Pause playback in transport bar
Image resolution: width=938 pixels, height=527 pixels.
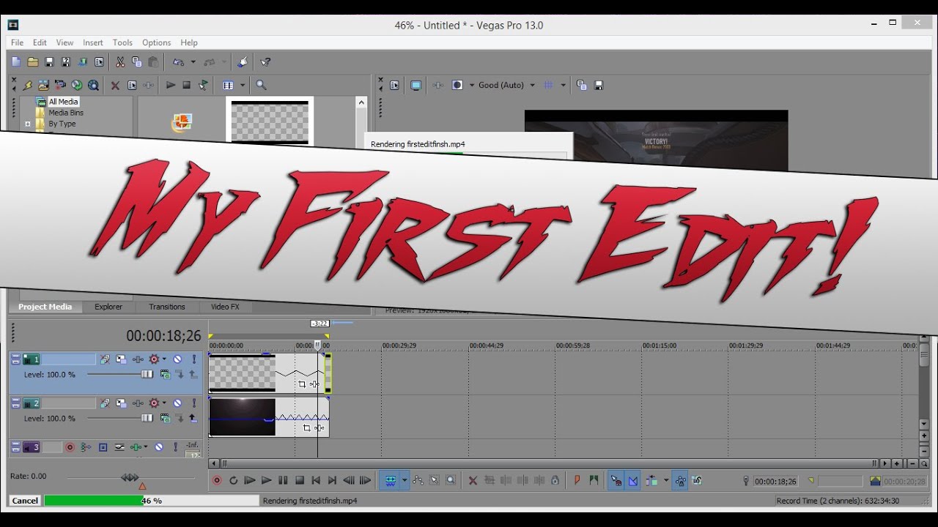click(283, 481)
